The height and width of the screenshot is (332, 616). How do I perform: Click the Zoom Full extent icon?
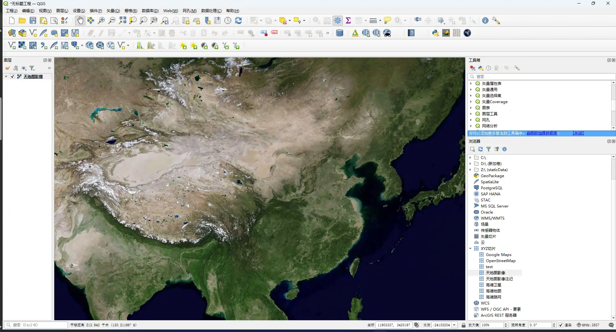point(122,21)
